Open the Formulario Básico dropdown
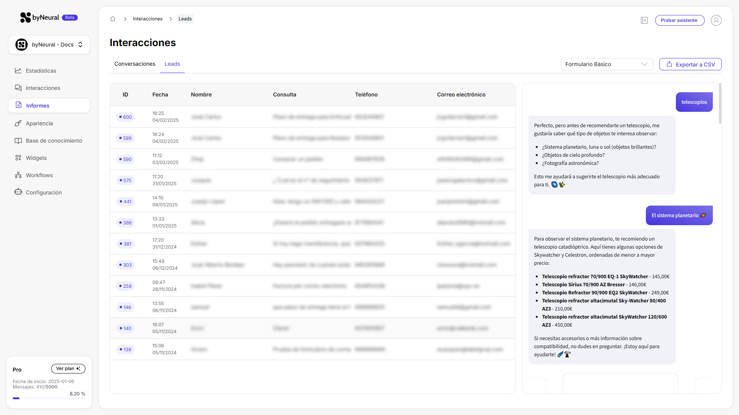 pyautogui.click(x=606, y=64)
